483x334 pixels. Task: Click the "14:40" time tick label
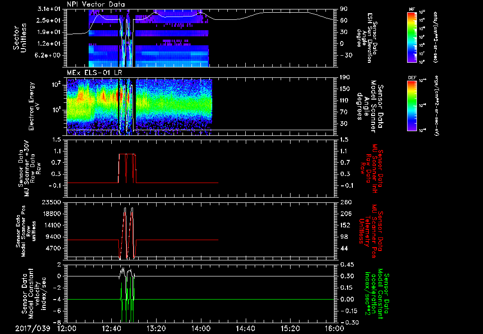(245, 328)
